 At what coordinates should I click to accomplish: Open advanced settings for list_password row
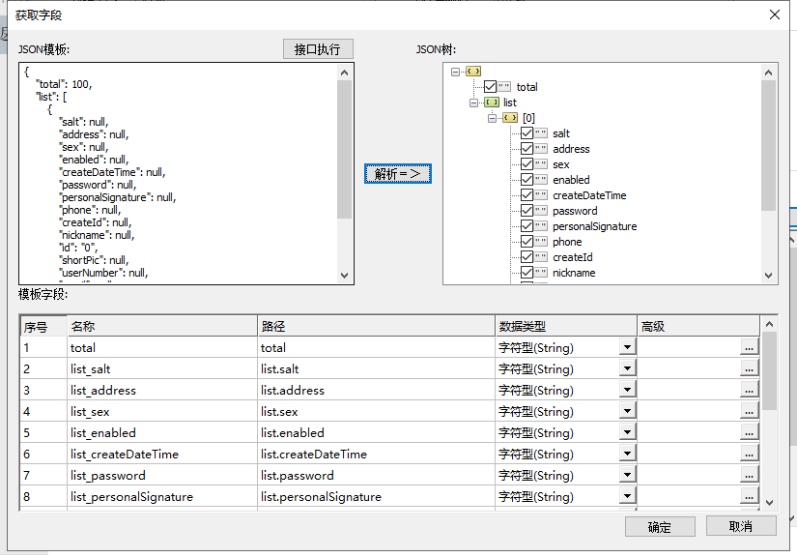[x=750, y=475]
